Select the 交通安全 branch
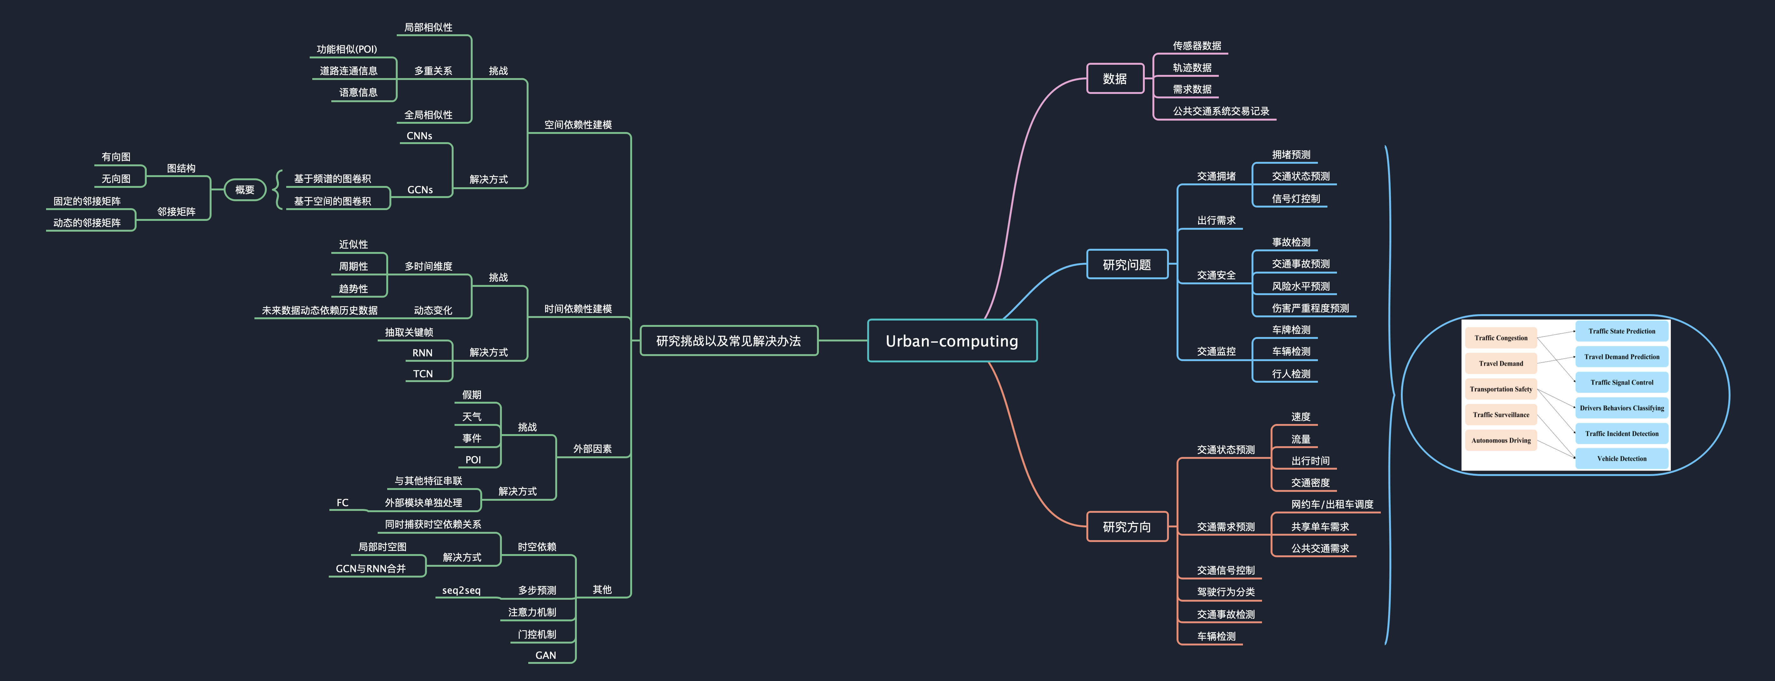 (x=1216, y=275)
